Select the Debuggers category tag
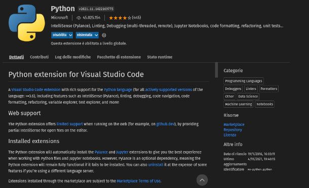309x188 pixels. tap(233, 88)
